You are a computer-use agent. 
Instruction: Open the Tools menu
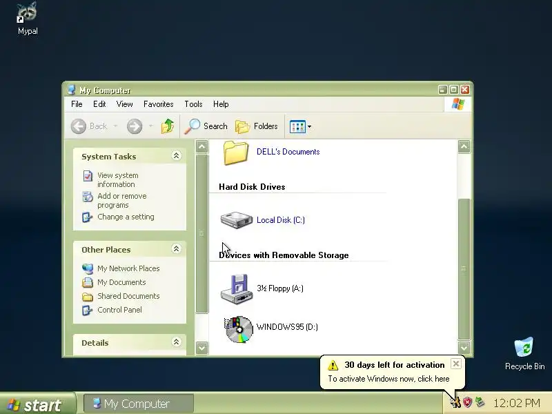193,104
